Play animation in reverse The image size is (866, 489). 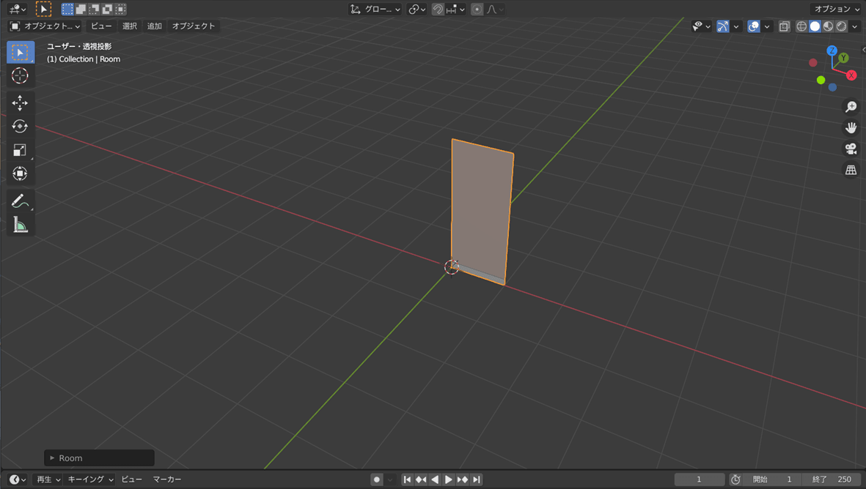(x=435, y=479)
